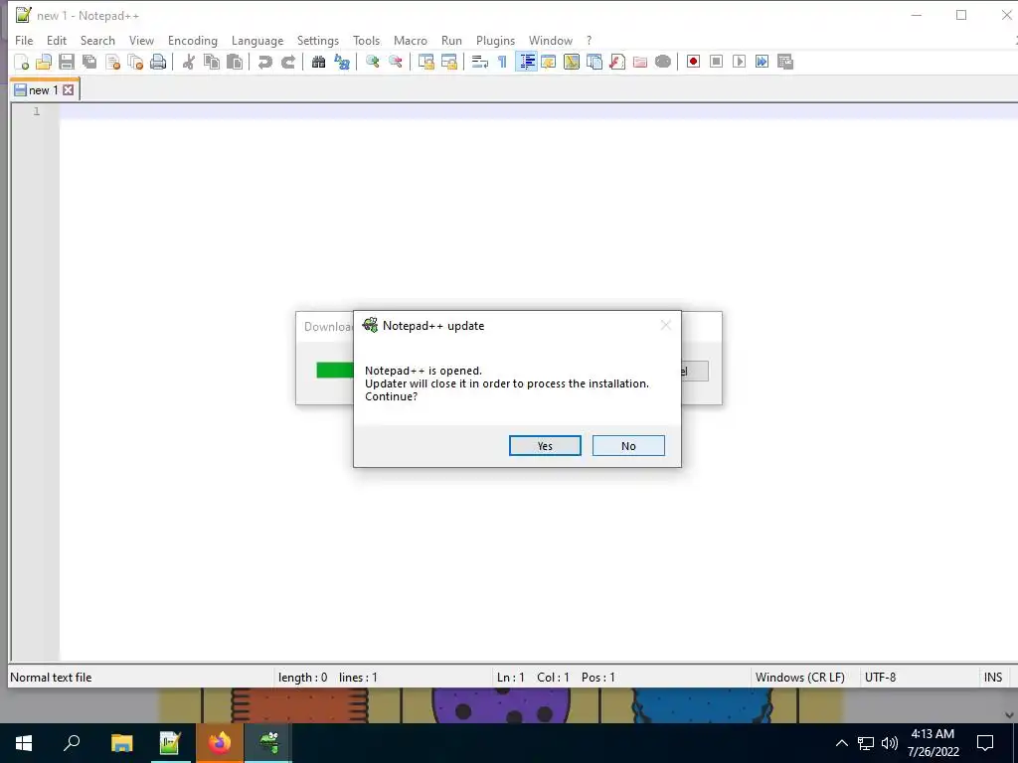Open the Edit menu
1018x763 pixels.
57,40
